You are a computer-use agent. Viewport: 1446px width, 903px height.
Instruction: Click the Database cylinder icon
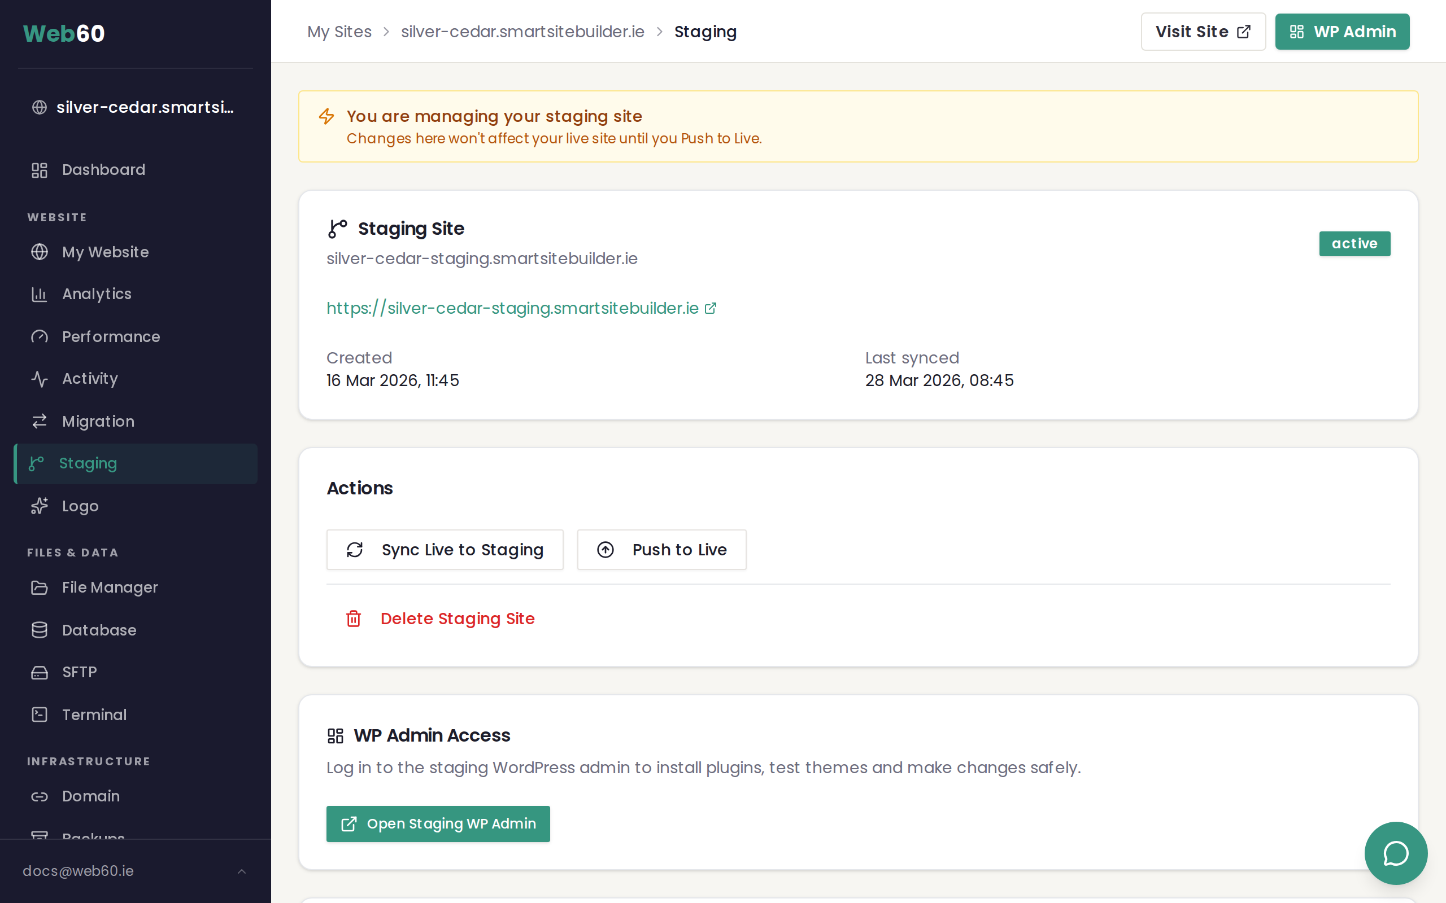pyautogui.click(x=40, y=630)
